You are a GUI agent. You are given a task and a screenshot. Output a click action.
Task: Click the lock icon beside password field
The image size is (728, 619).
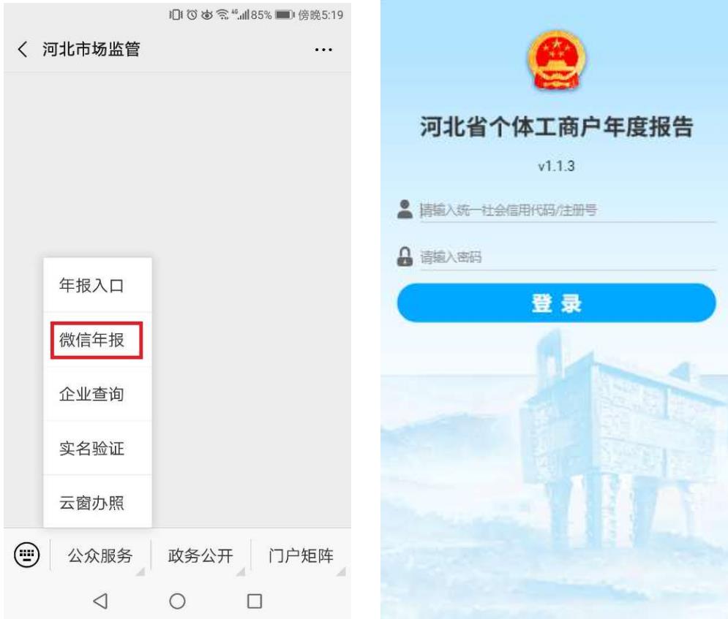(405, 257)
